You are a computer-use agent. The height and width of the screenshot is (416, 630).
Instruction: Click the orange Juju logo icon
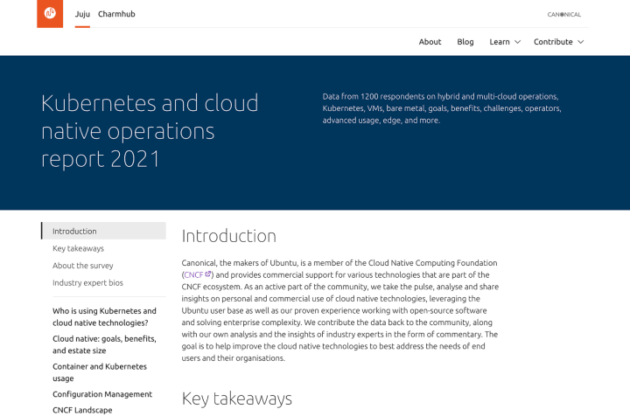click(50, 14)
